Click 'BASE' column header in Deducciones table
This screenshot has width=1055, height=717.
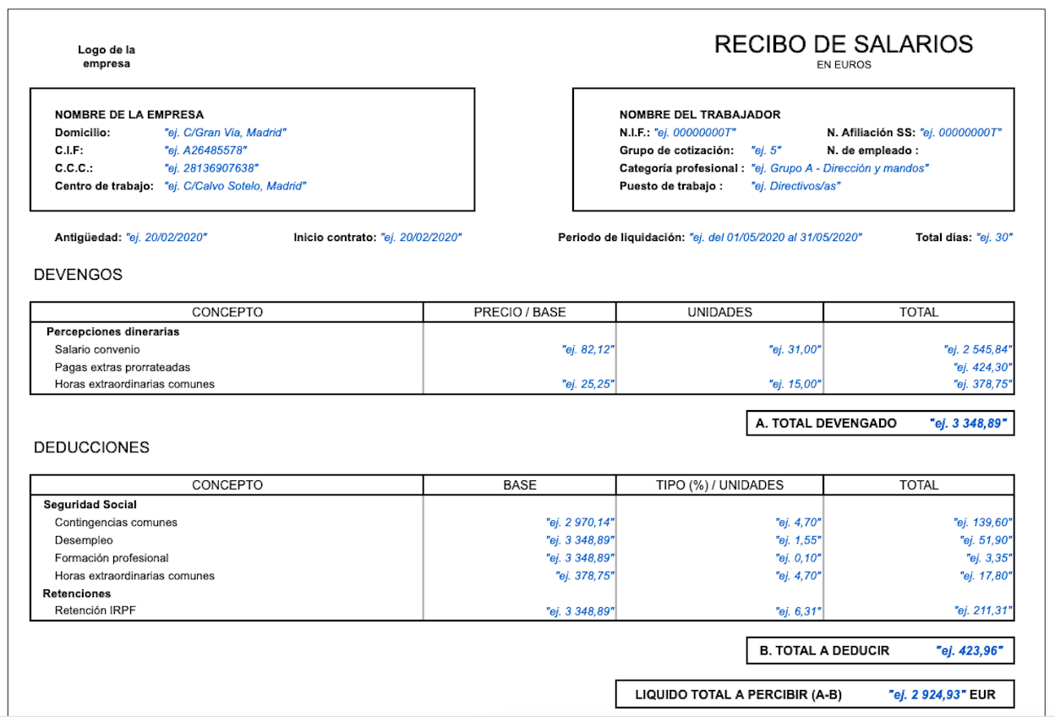coord(520,485)
